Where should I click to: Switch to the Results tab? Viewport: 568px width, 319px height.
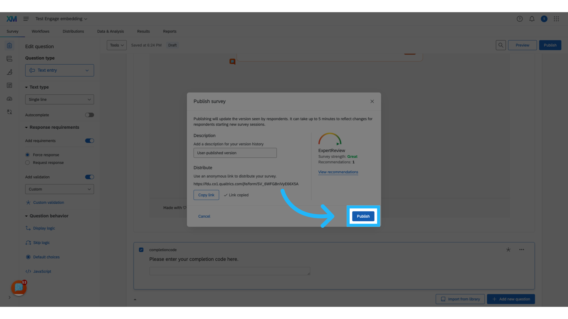(143, 31)
